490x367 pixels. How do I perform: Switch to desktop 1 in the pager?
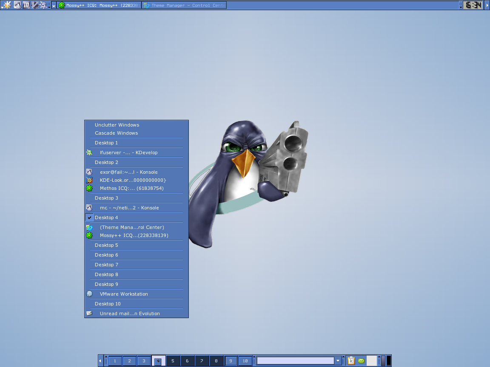[x=115, y=361]
